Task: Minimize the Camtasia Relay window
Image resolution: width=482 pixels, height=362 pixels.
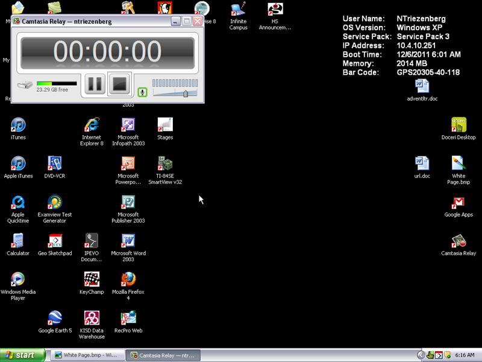Action: pos(175,22)
